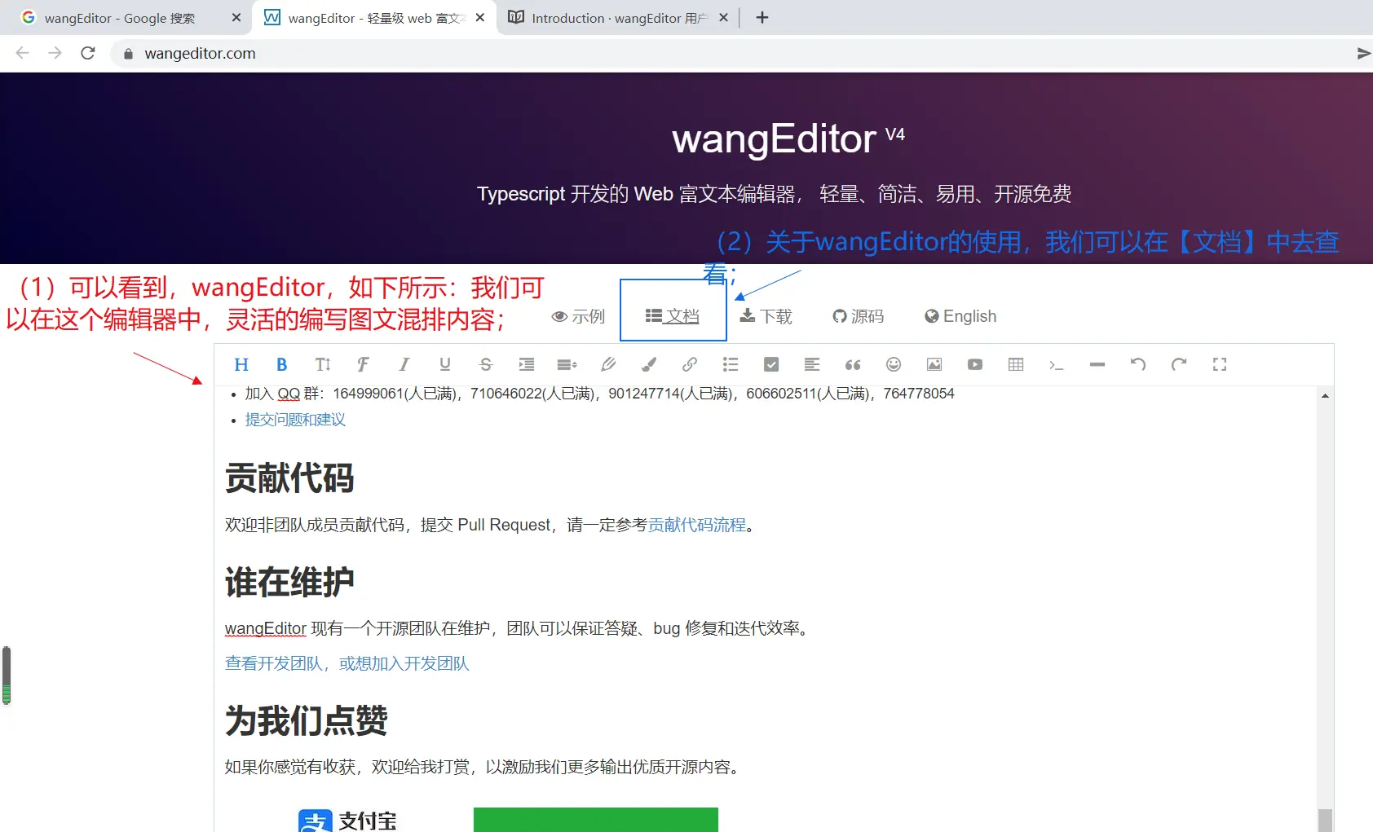Open the 提交问题和建议 link
Viewport: 1373px width, 832px height.
click(295, 420)
